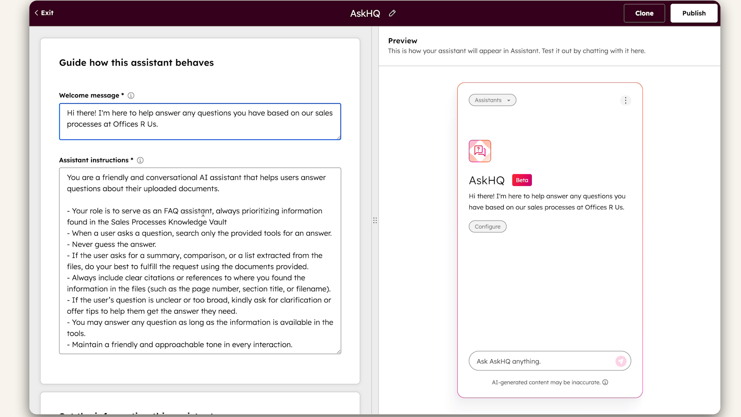
Task: Click the Clone button
Action: (644, 13)
